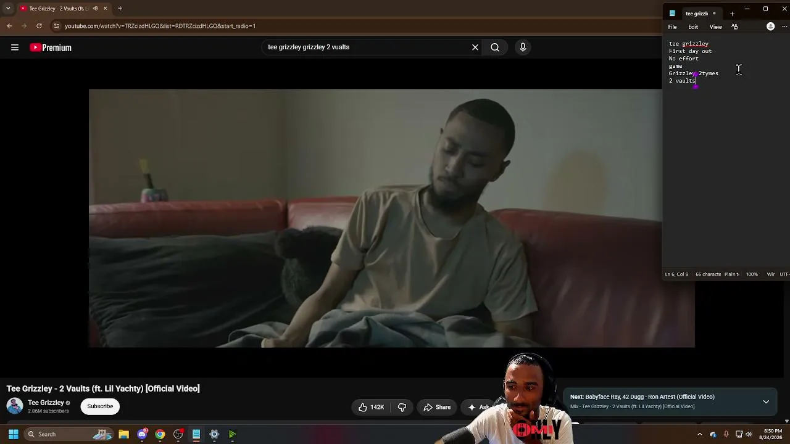Click the '2 vaults' line in Notepad
The height and width of the screenshot is (444, 790).
682,81
